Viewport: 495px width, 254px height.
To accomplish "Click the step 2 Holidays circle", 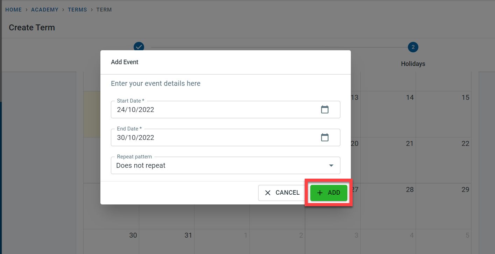I will point(413,47).
